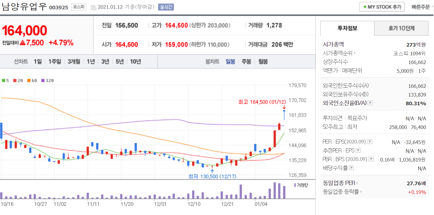Screen dimensions: 434x215
Task: Click the purple 120-day moving average legend
Action: point(47,81)
